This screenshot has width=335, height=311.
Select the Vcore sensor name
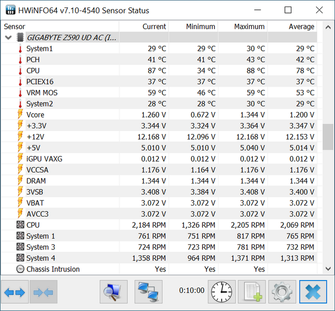(x=35, y=114)
